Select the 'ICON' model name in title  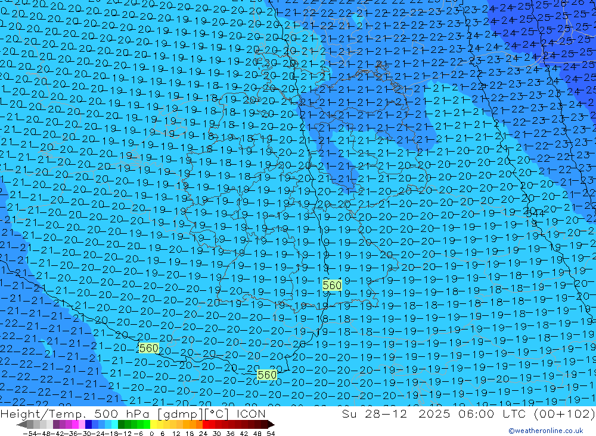pyautogui.click(x=252, y=413)
